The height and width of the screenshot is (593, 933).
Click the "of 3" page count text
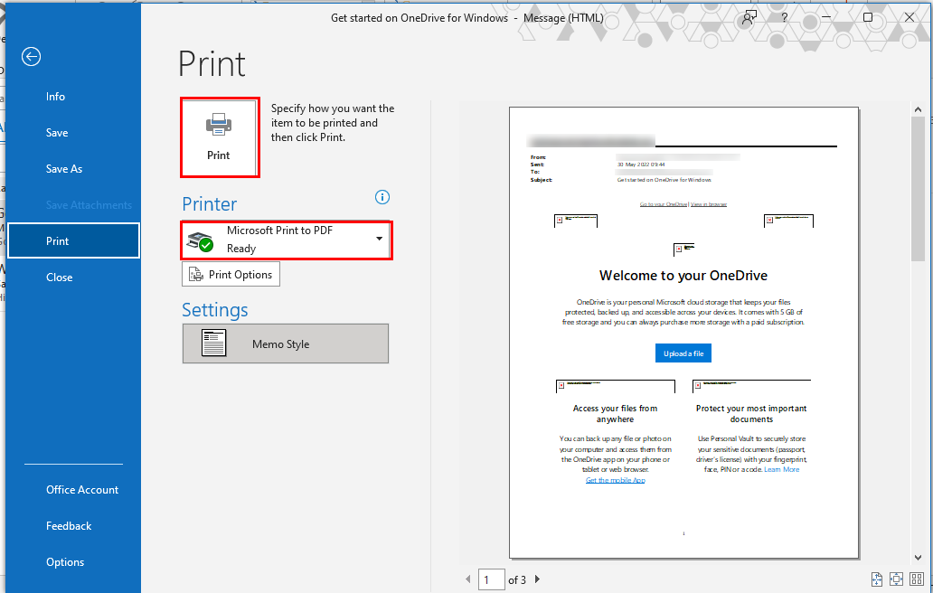coord(517,580)
